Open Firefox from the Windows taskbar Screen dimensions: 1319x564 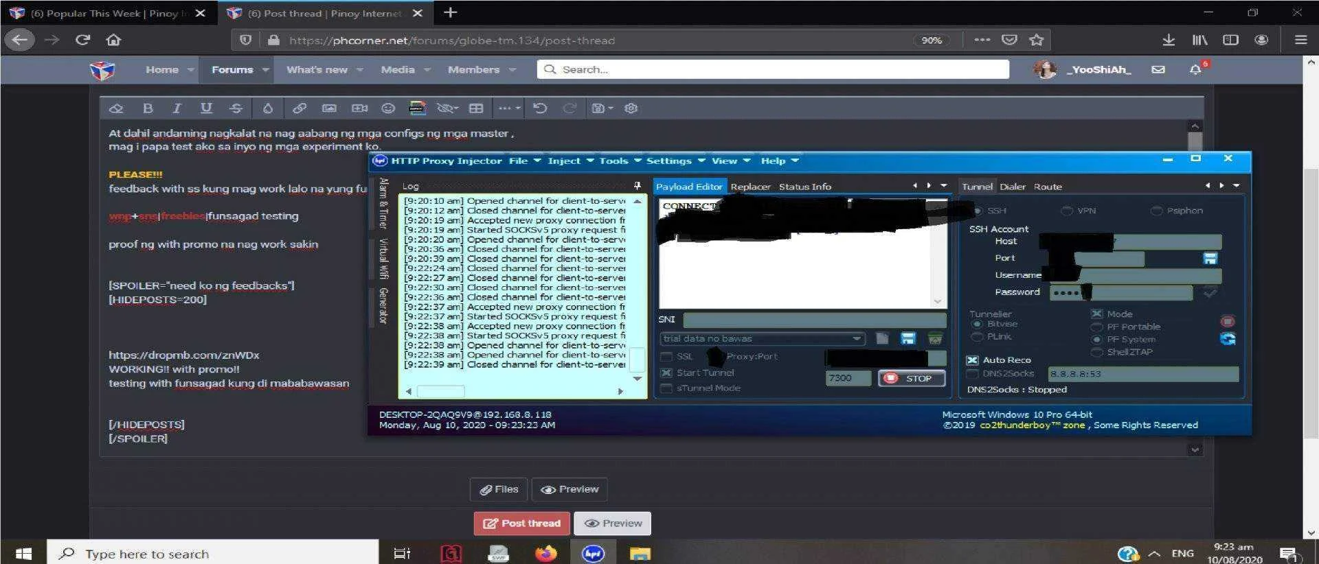click(546, 553)
